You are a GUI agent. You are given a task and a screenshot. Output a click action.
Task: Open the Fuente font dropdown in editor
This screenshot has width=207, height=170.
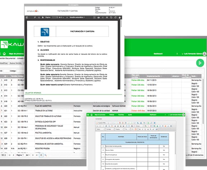point(119,129)
